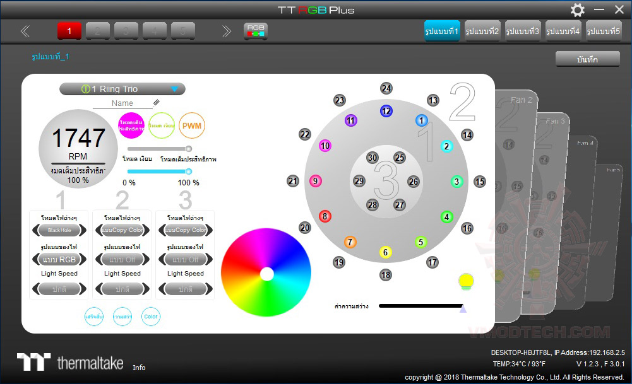Select center hub LED 30

372,158
